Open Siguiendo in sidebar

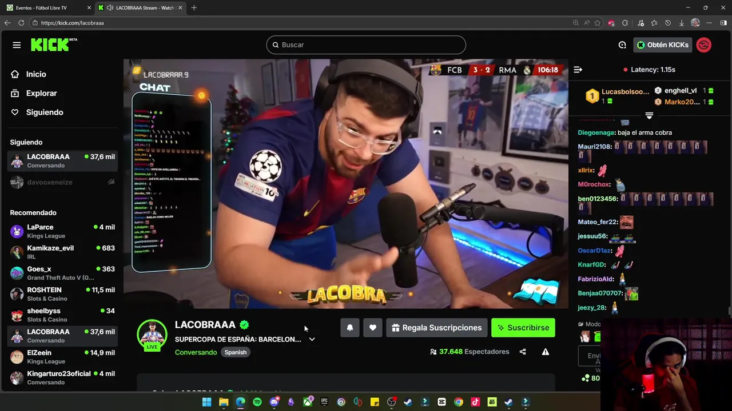(x=45, y=112)
